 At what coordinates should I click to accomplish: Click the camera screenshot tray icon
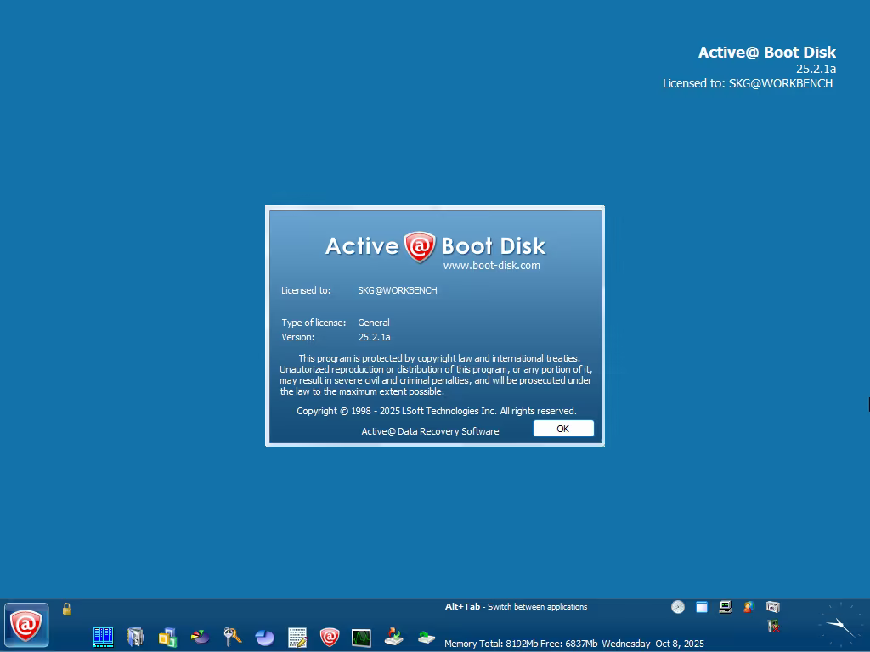pyautogui.click(x=773, y=607)
